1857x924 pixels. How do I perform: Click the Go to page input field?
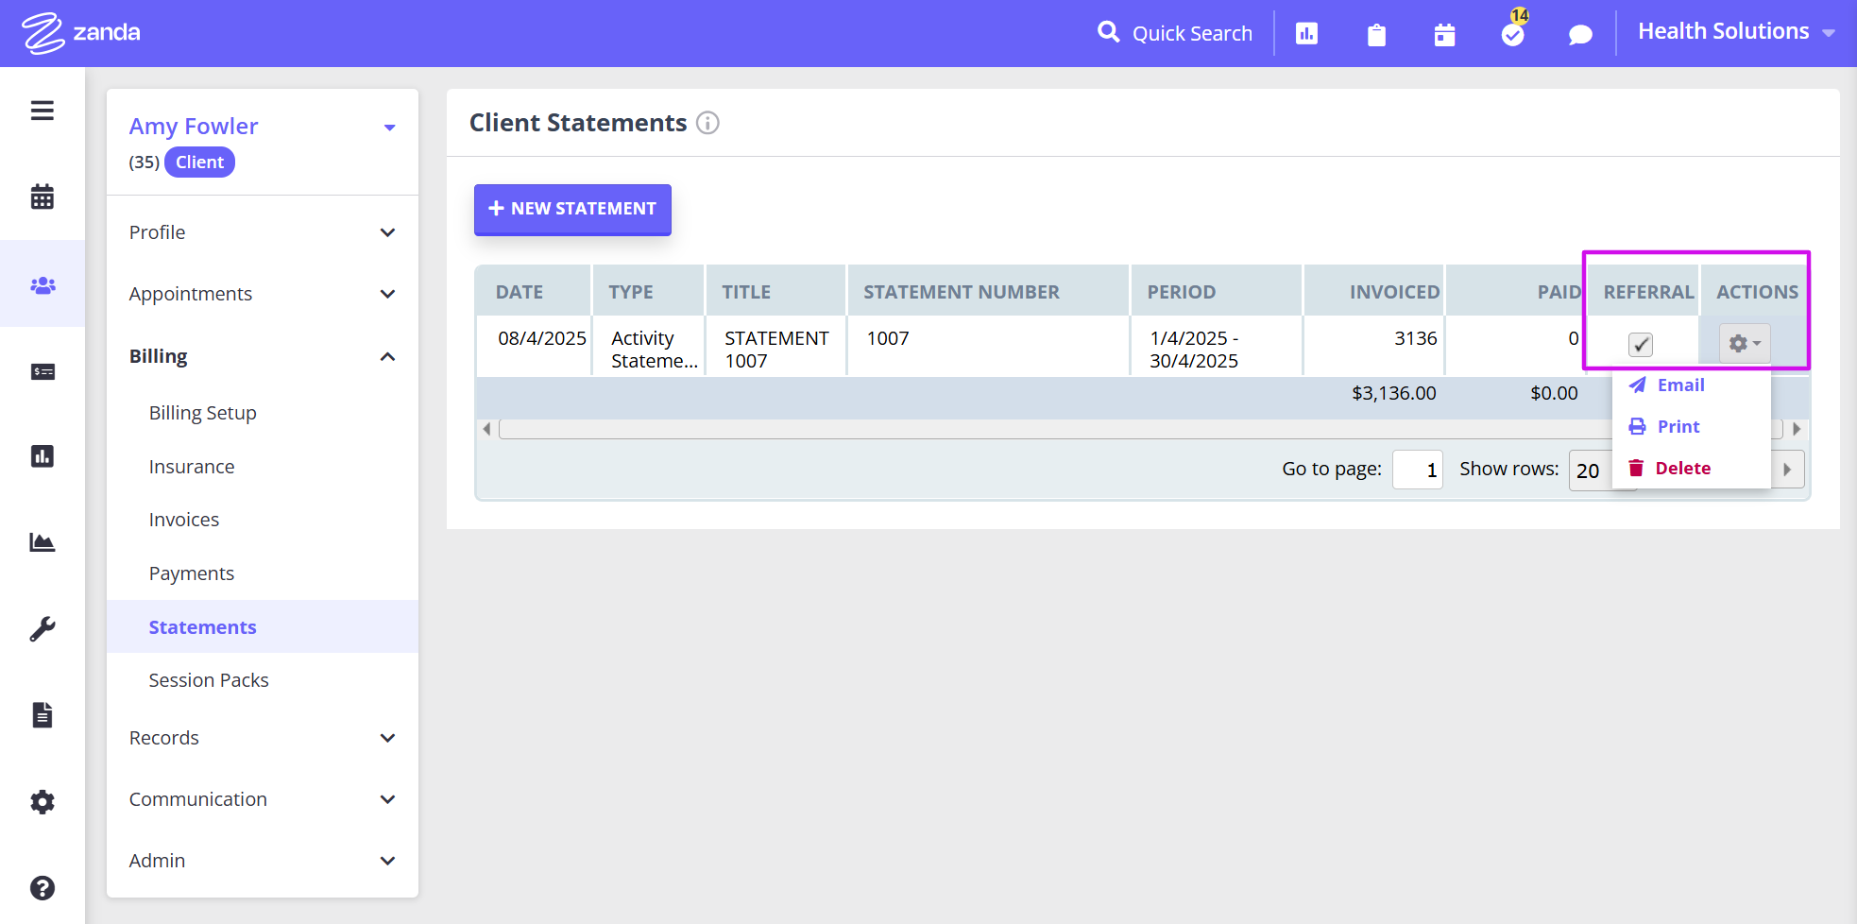click(x=1417, y=470)
